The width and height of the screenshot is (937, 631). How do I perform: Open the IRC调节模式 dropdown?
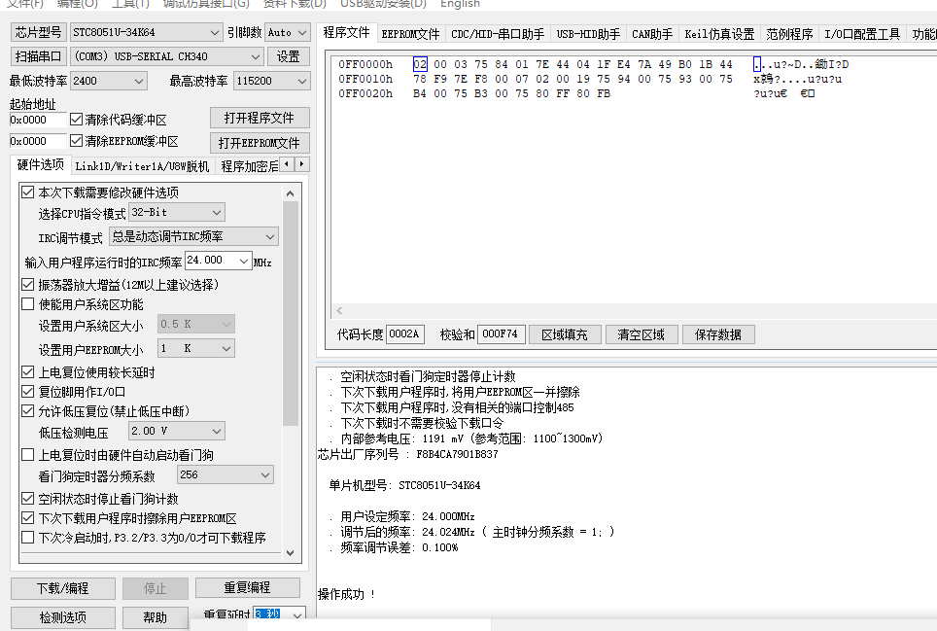[x=194, y=236]
